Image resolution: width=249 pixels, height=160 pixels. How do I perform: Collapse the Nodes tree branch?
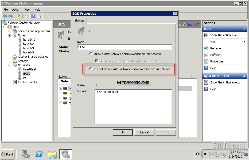pyautogui.click(x=10, y=35)
